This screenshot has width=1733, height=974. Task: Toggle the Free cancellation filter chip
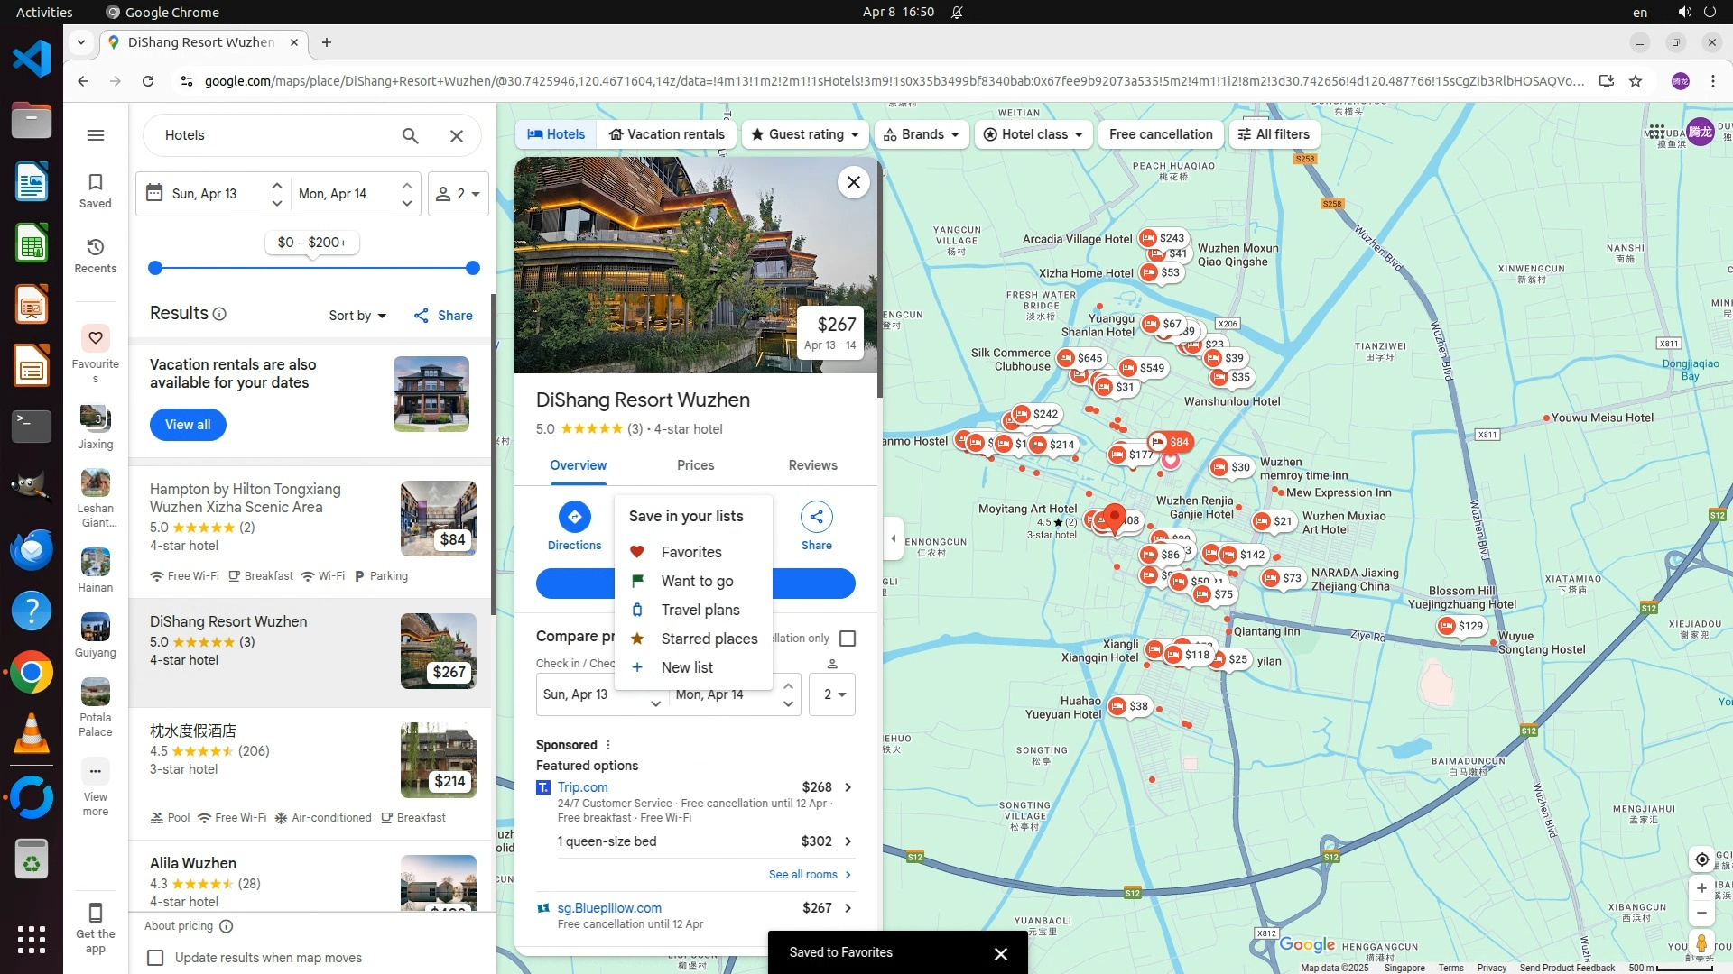pyautogui.click(x=1161, y=134)
